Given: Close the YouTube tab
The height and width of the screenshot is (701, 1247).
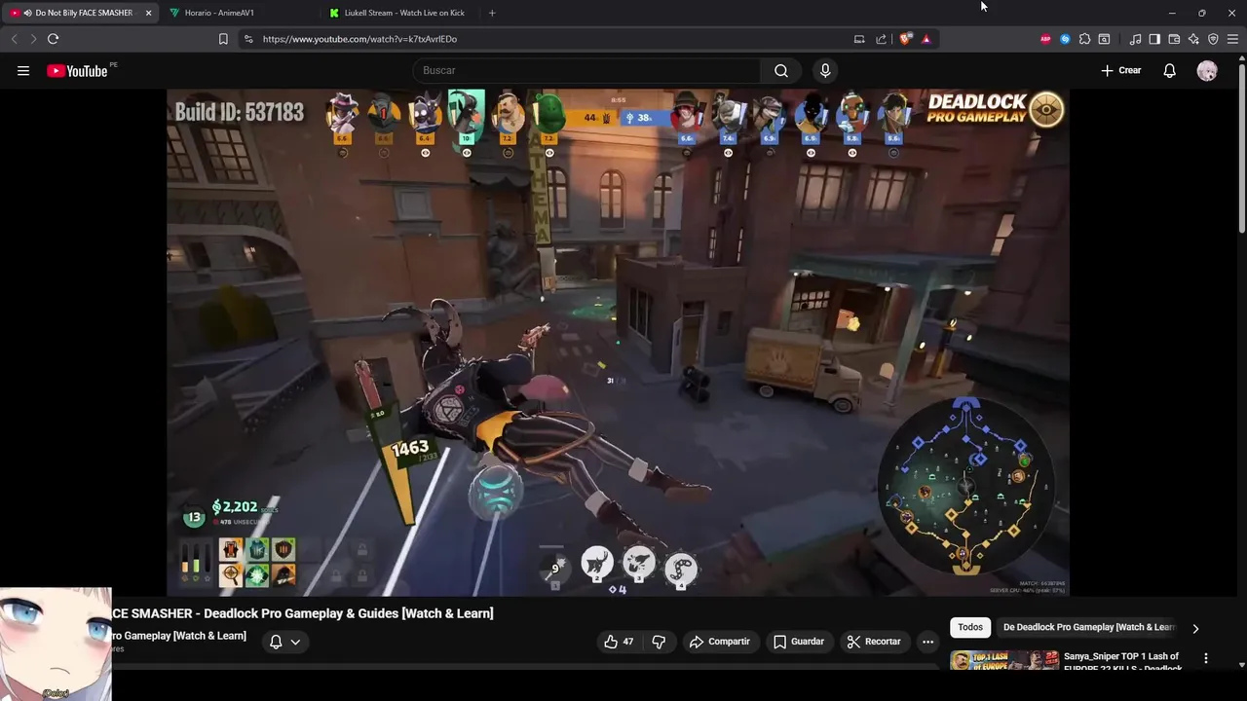Looking at the screenshot, I should point(148,13).
